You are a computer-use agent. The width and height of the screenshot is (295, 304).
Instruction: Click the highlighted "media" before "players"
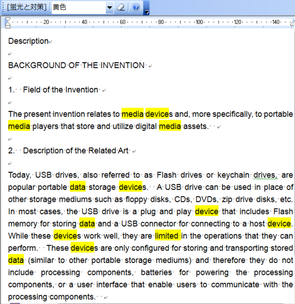click(19, 126)
